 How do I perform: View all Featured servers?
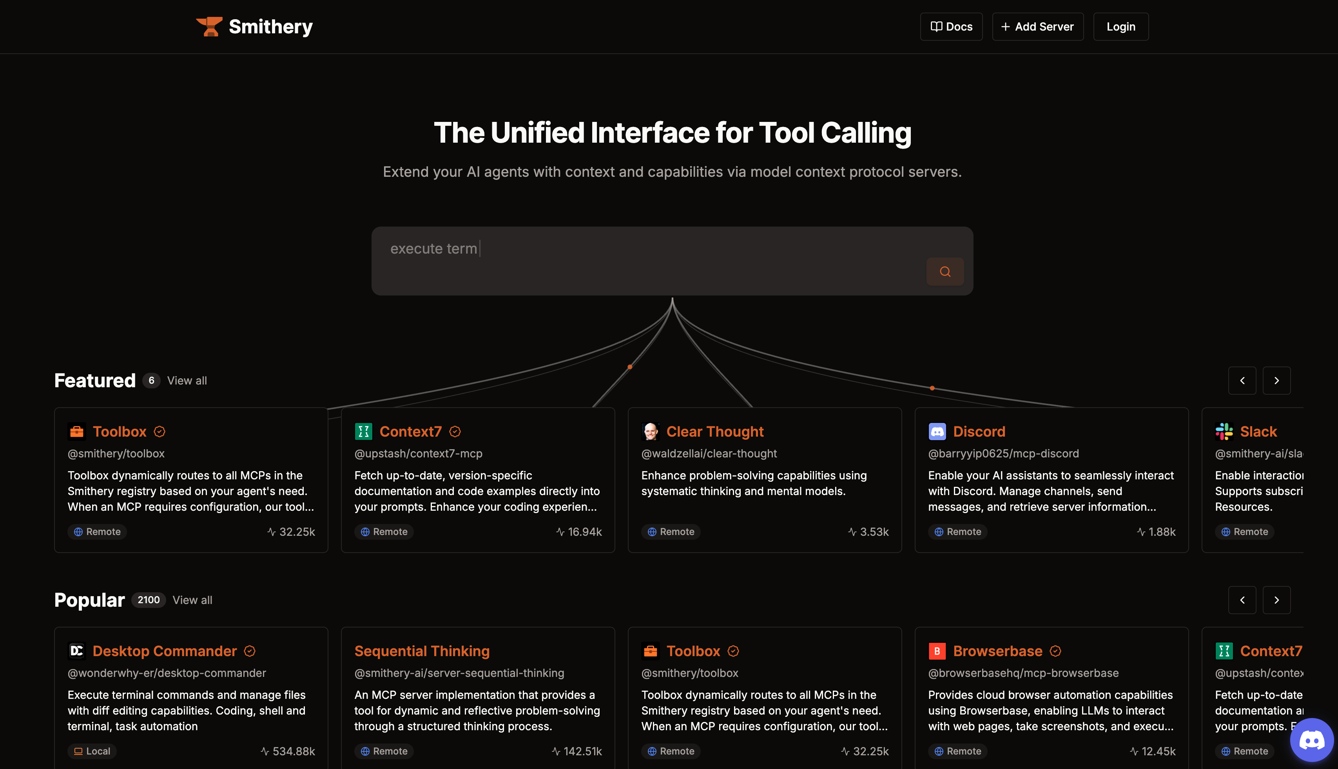pyautogui.click(x=187, y=380)
